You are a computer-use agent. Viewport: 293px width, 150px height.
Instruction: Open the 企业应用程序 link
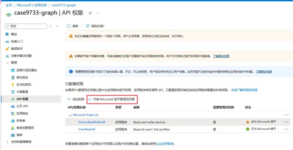click(x=165, y=144)
